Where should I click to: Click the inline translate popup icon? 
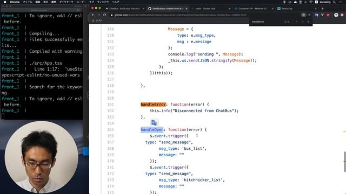click(x=154, y=123)
